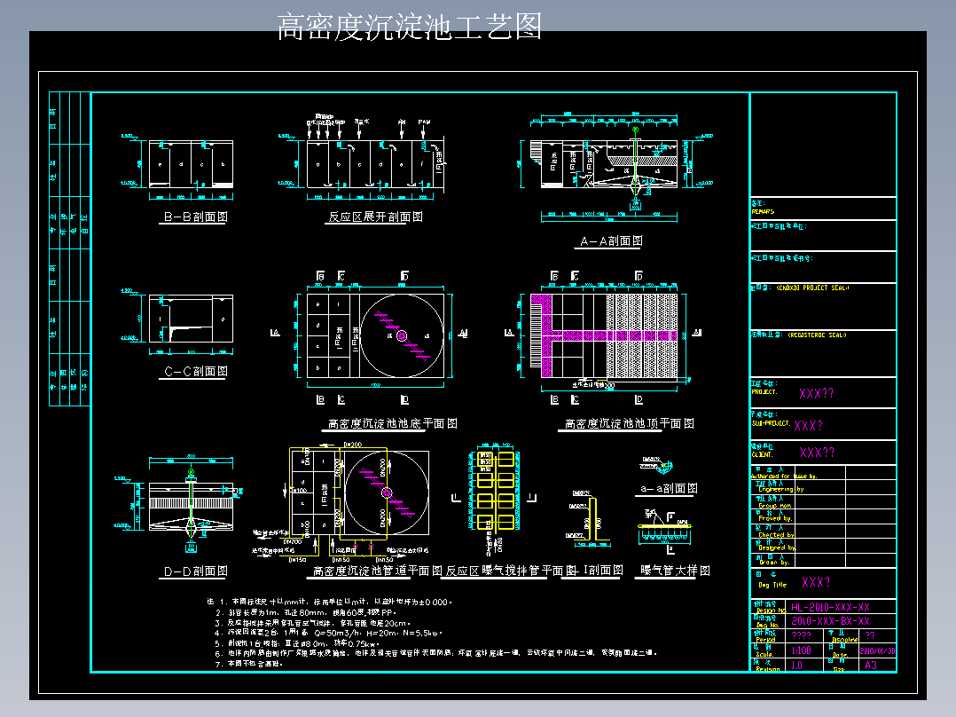
Task: Click the Checked by label
Action: [x=776, y=534]
